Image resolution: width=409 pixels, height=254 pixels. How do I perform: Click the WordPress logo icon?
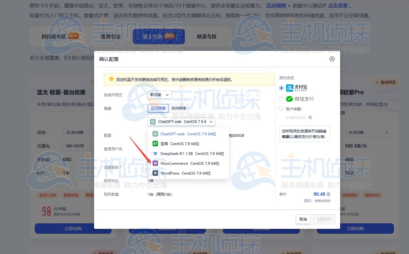155,173
